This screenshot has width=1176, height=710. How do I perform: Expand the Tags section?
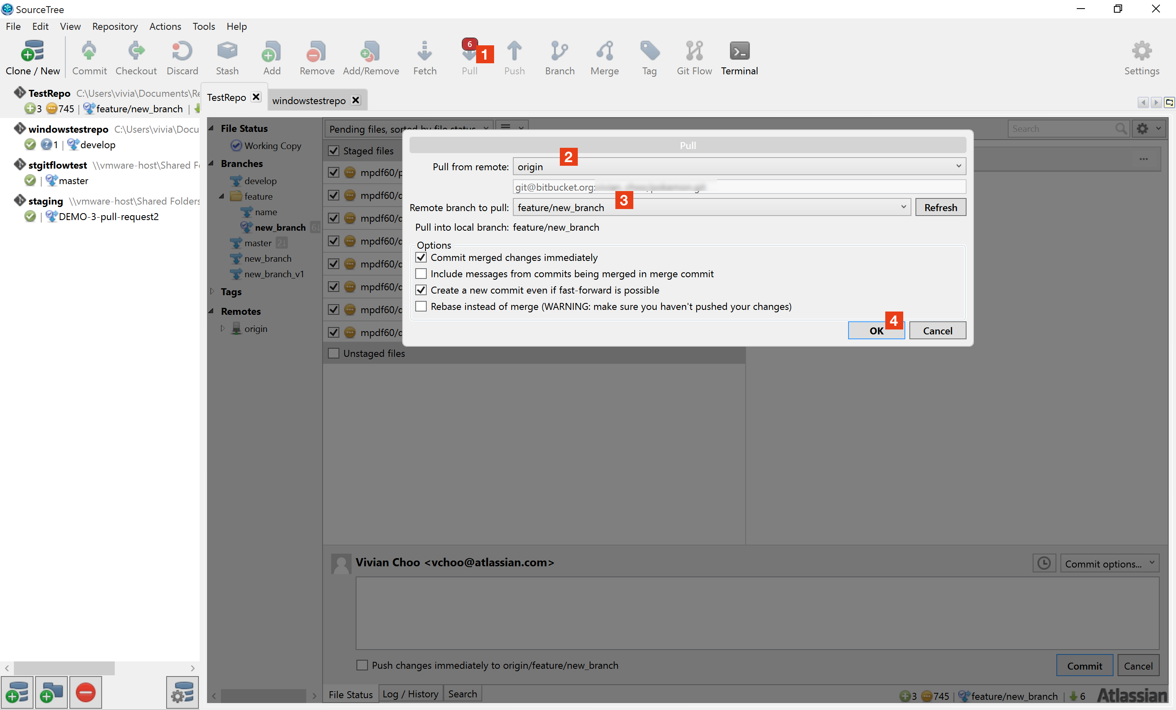(x=212, y=291)
